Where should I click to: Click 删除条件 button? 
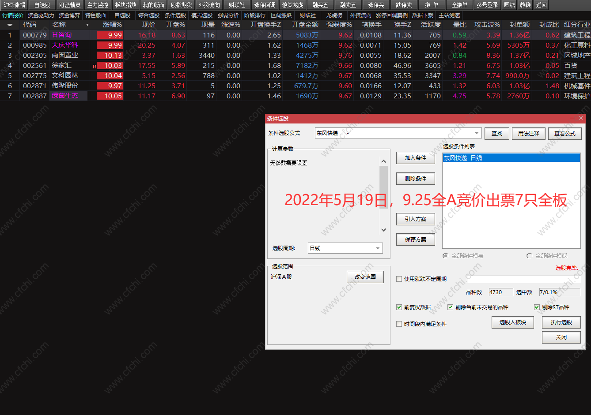click(416, 179)
